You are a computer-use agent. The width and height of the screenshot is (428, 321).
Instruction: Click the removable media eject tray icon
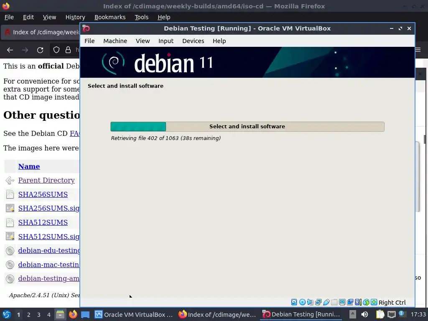click(x=353, y=314)
